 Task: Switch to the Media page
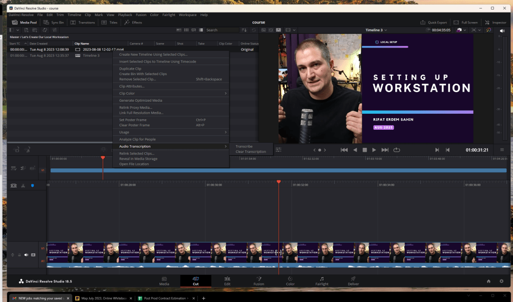[164, 281]
